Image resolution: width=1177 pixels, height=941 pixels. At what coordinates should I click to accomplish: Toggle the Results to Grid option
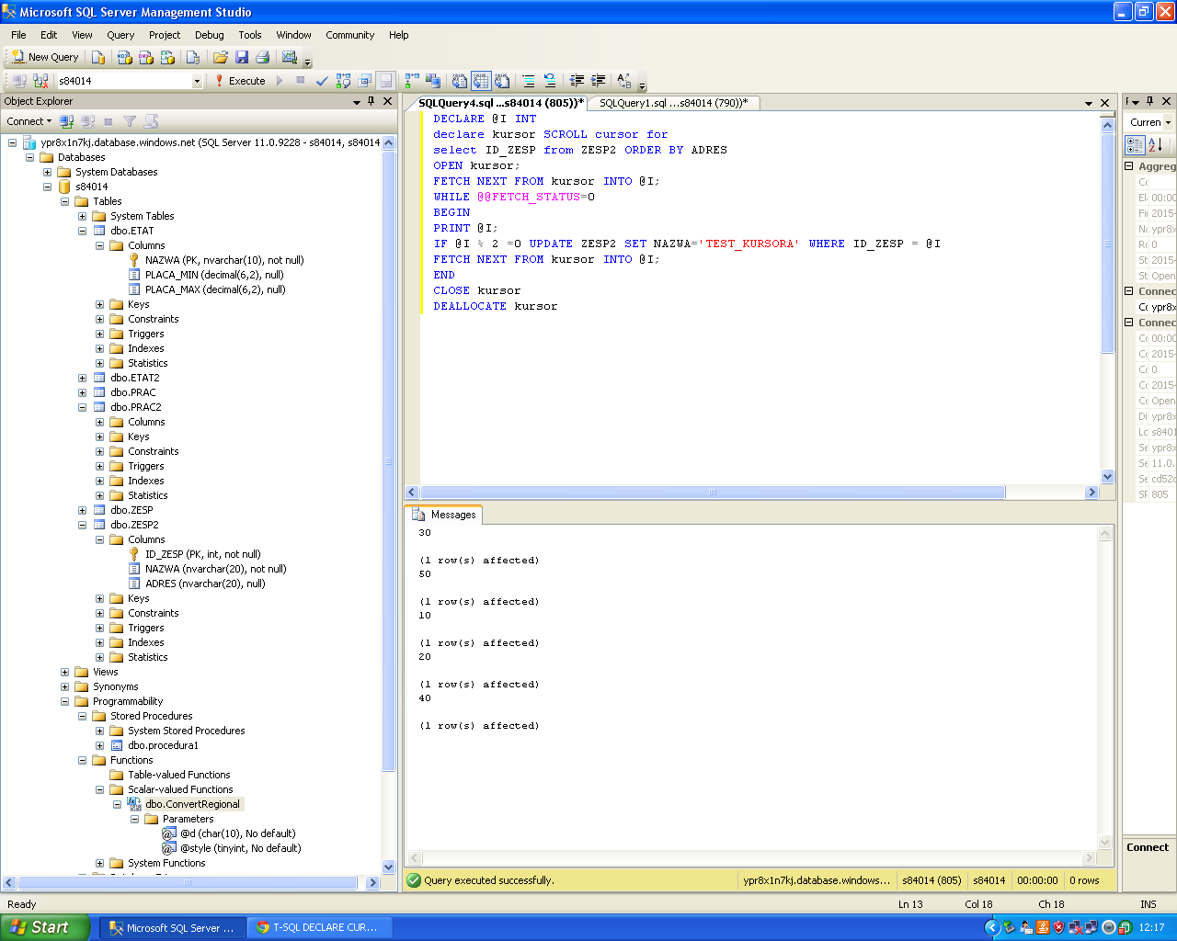coord(481,81)
